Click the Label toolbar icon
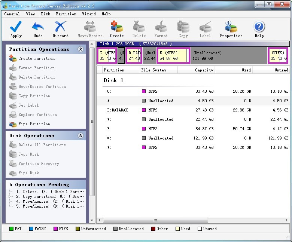292x242 pixels. pos(205,27)
